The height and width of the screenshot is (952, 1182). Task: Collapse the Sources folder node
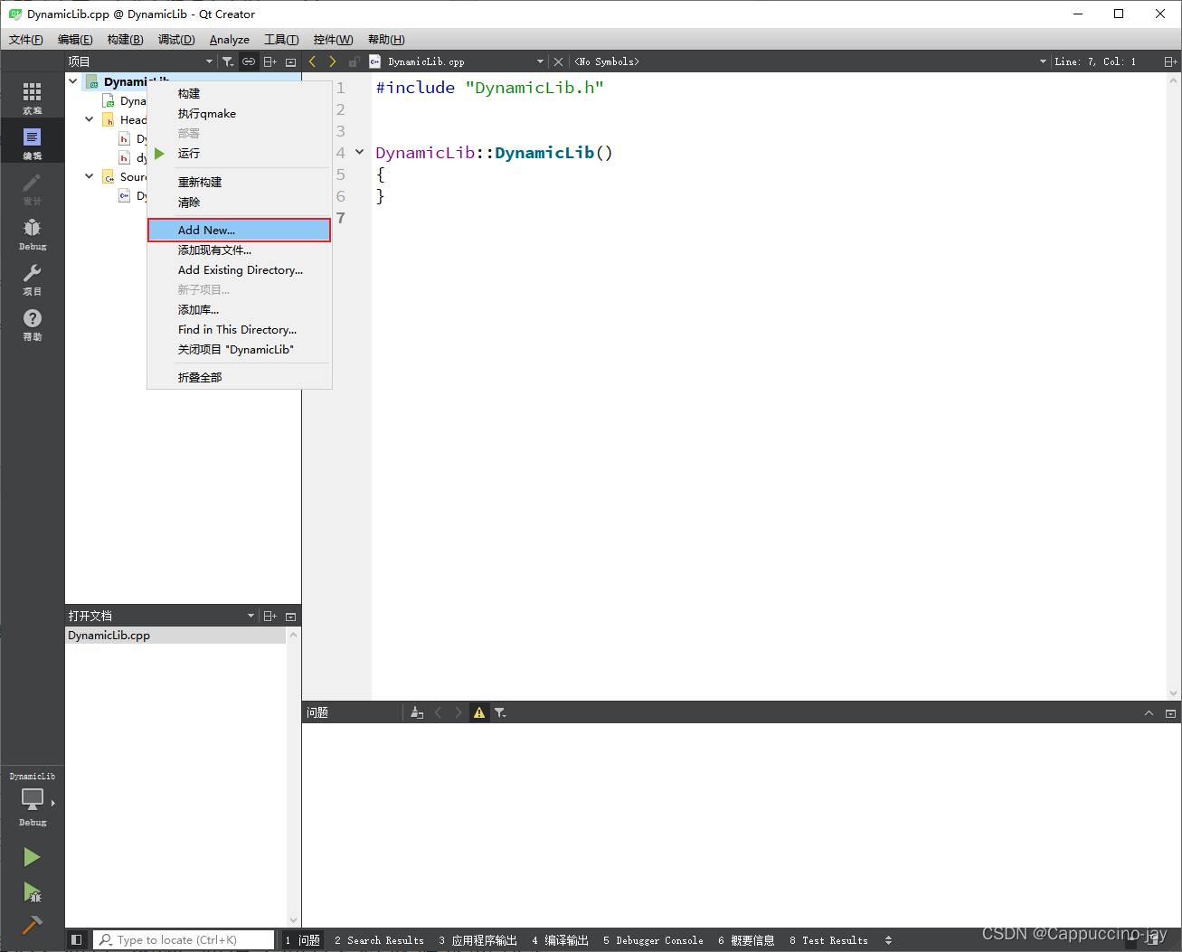(x=90, y=176)
